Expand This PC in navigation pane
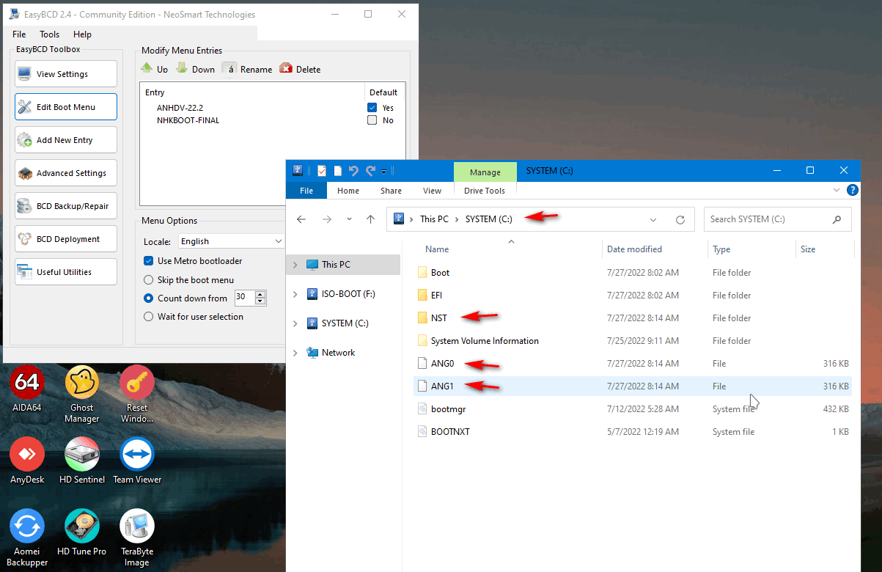This screenshot has width=882, height=572. pyautogui.click(x=295, y=265)
